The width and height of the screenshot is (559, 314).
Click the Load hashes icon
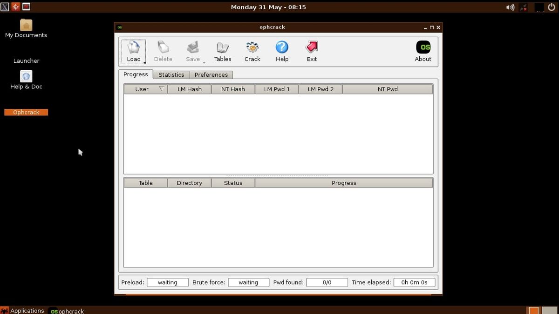click(134, 49)
